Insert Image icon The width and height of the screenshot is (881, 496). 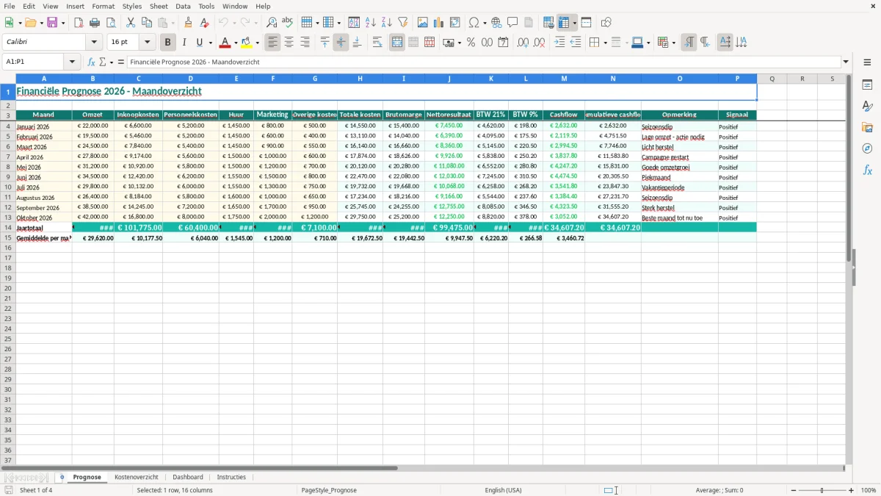[422, 23]
